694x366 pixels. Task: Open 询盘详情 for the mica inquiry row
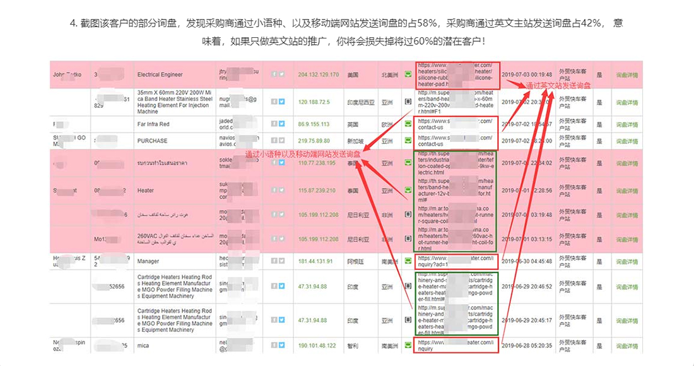(626, 345)
